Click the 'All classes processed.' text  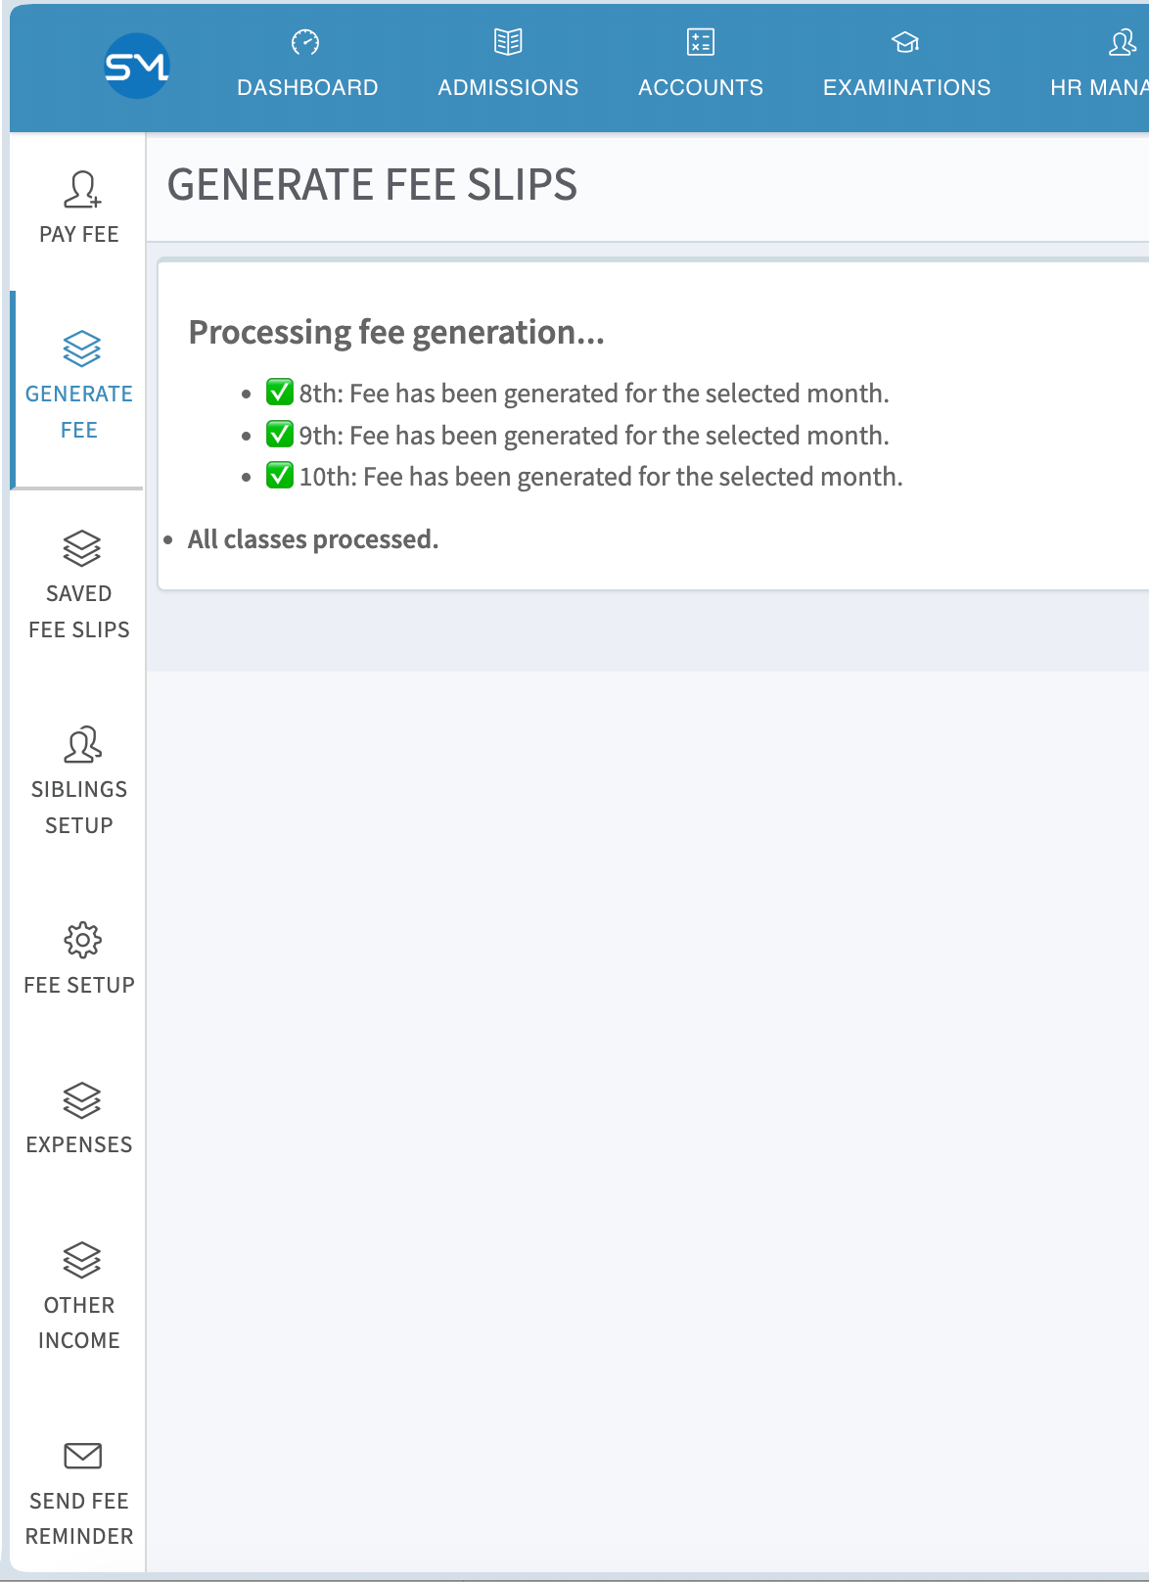pos(313,539)
